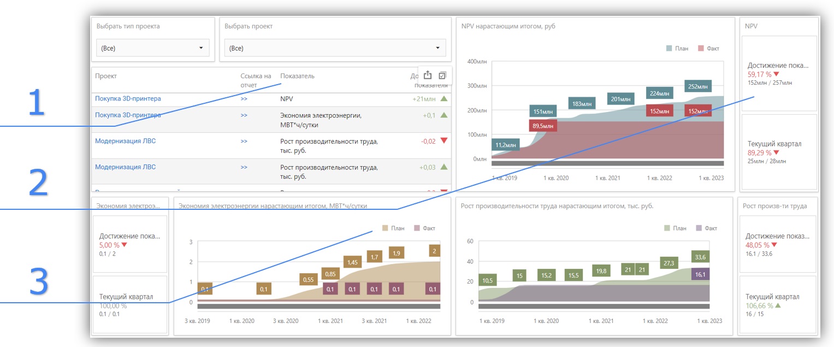Viewport: 834px width, 347px height.
Task: Sort by the 'Проект' column header
Action: coord(106,76)
